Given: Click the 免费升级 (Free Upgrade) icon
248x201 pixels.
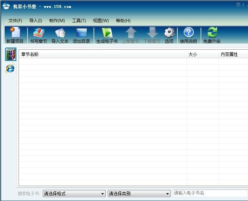Looking at the screenshot, I should coord(212,35).
